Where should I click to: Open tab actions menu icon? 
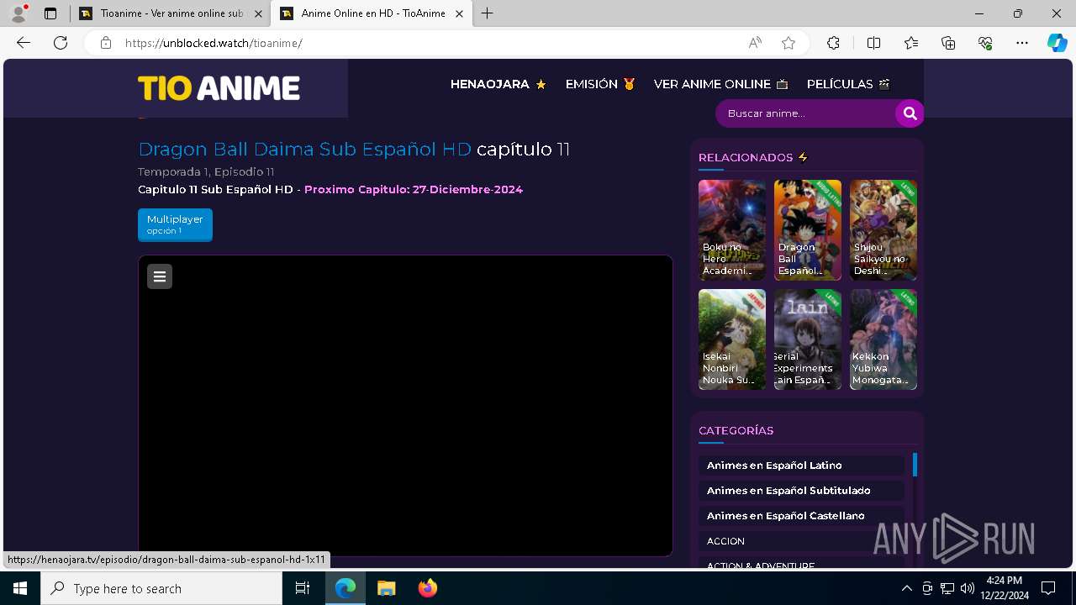[x=50, y=13]
